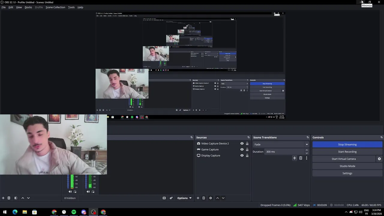Open File Explorer from the taskbar
The width and height of the screenshot is (384, 216).
[x=25, y=212]
